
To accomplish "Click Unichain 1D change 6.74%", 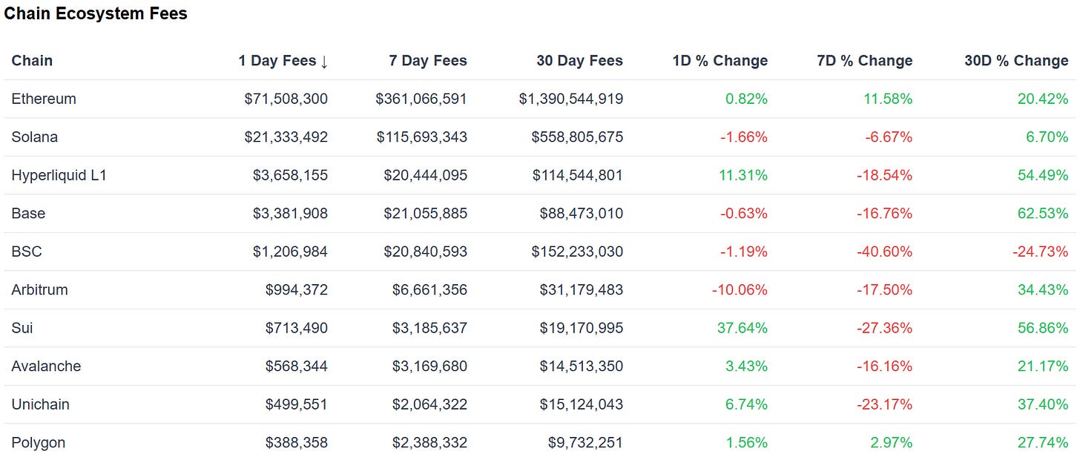I will [747, 405].
